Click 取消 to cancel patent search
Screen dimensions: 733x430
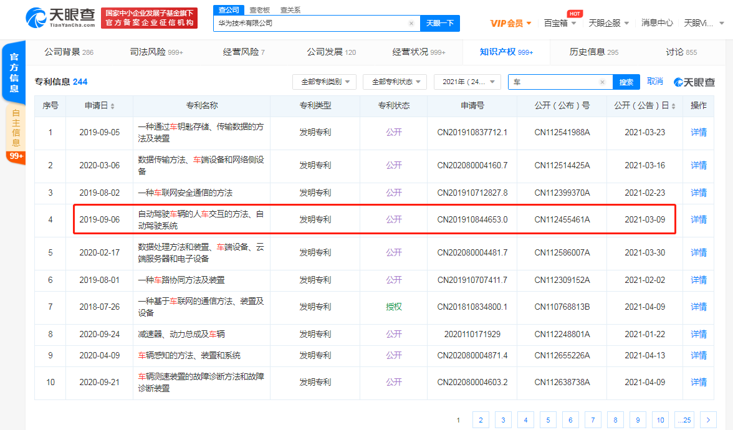[x=654, y=82]
